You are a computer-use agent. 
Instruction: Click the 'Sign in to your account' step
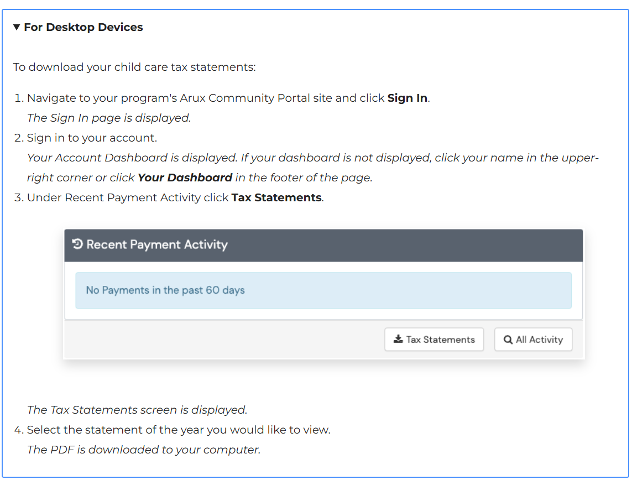click(92, 138)
